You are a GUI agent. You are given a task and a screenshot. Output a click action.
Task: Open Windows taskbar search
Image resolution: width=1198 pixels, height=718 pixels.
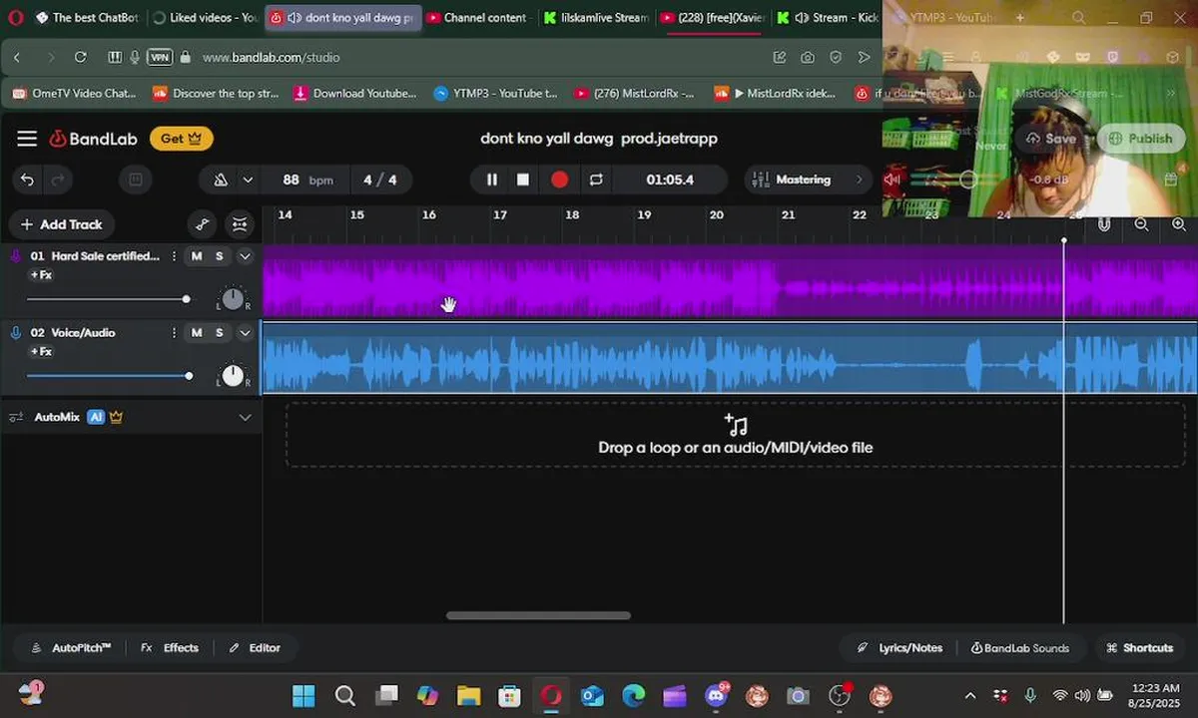pos(344,695)
